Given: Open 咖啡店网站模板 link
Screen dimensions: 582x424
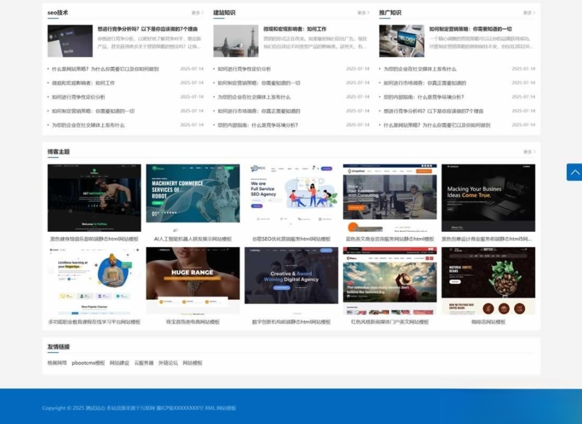Looking at the screenshot, I should (488, 321).
